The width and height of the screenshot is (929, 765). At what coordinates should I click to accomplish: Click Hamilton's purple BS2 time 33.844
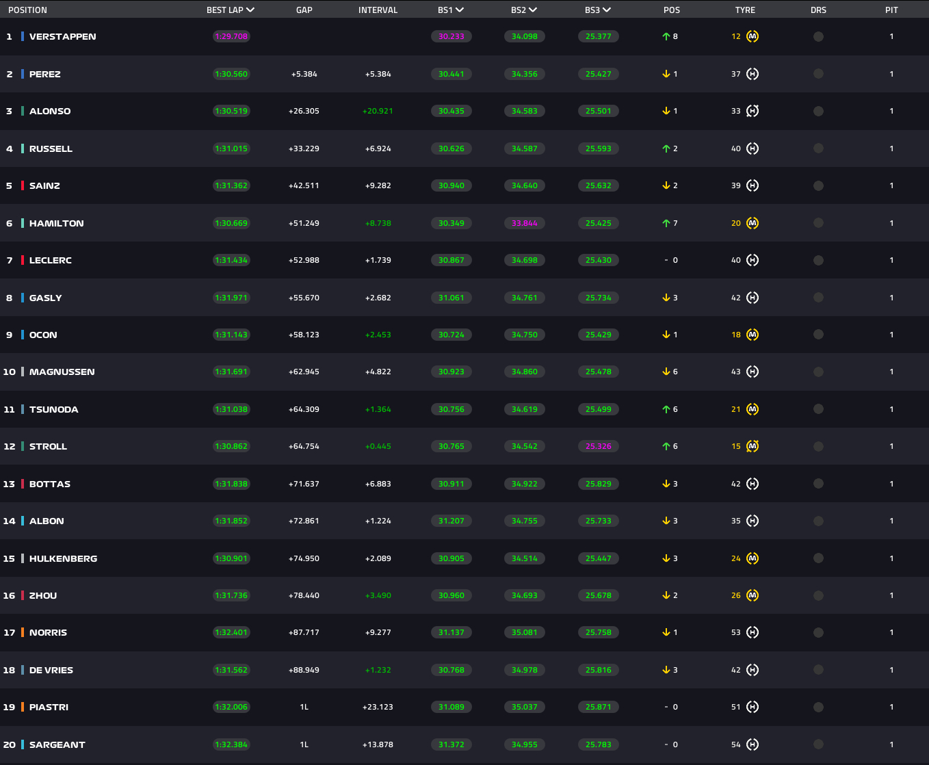[x=525, y=223]
